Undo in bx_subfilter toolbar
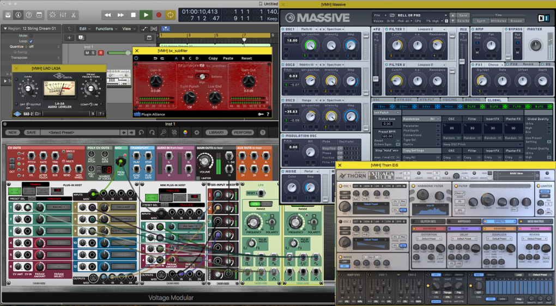 point(156,58)
